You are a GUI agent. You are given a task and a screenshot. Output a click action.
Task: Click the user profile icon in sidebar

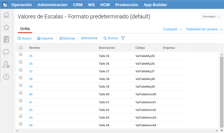point(6,64)
